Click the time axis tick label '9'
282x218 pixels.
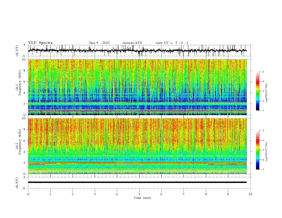[228, 194]
